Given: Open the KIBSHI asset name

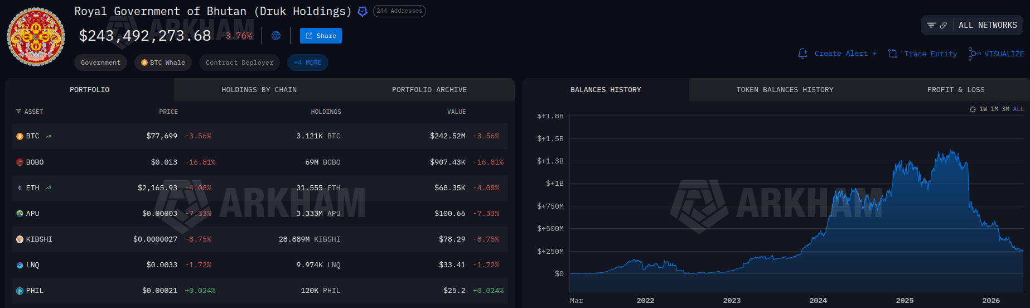Looking at the screenshot, I should point(39,239).
